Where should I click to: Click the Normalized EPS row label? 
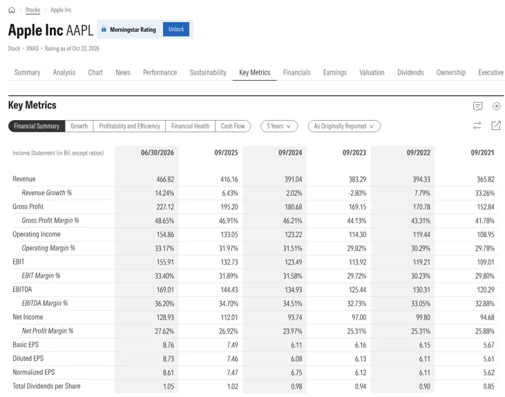click(34, 373)
